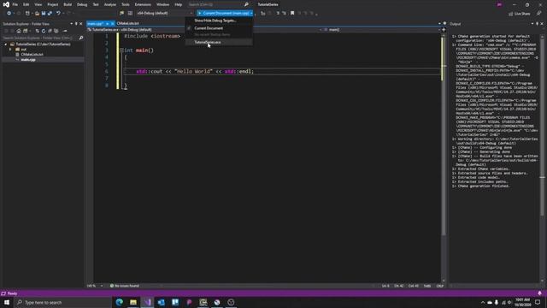Click the editor vertical scrollbar
The width and height of the screenshot is (547, 308).
pyautogui.click(x=444, y=157)
